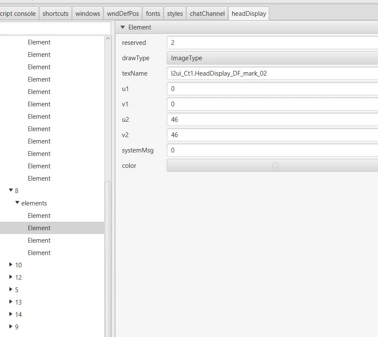
Task: Click the elements label in tree
Action: 34,203
